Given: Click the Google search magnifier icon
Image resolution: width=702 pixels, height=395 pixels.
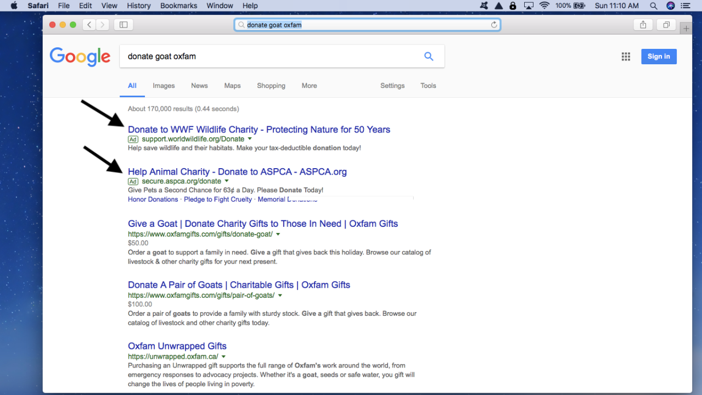Looking at the screenshot, I should point(429,57).
